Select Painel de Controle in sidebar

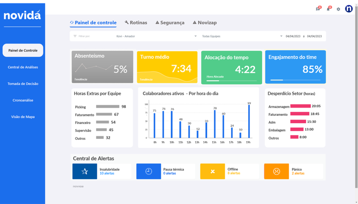point(23,50)
